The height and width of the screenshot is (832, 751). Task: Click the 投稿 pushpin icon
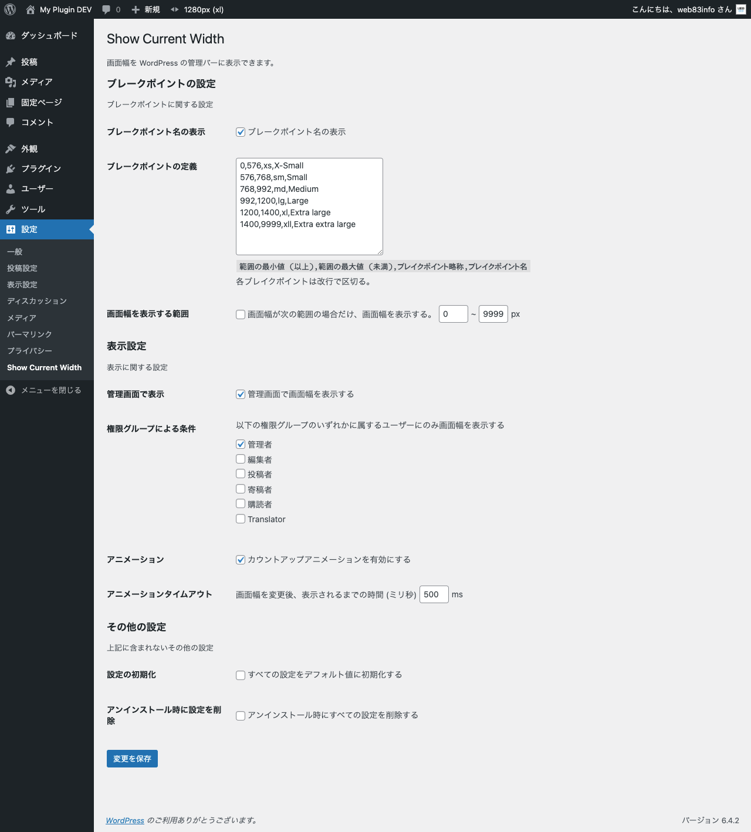11,62
